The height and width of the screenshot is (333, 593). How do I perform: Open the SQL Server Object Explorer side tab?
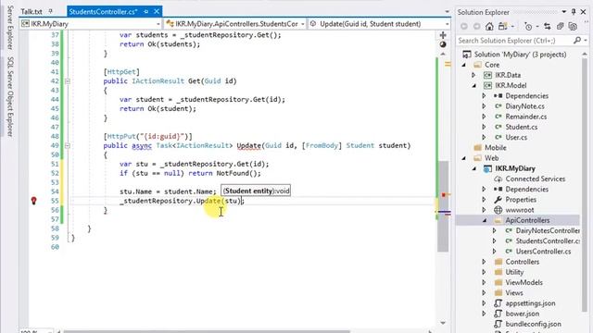[x=10, y=96]
